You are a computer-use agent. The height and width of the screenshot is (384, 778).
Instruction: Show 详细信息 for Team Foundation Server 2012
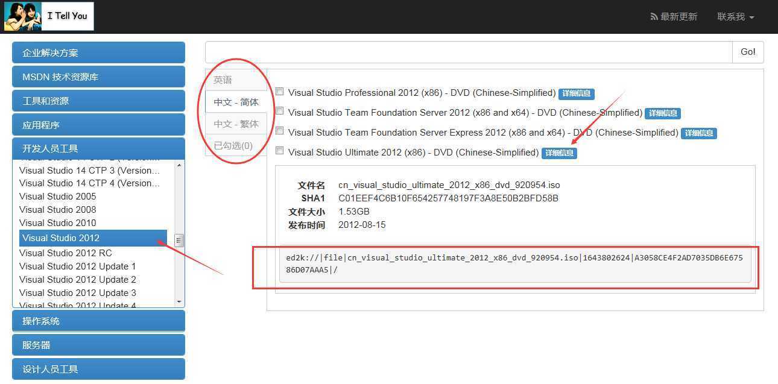click(663, 113)
